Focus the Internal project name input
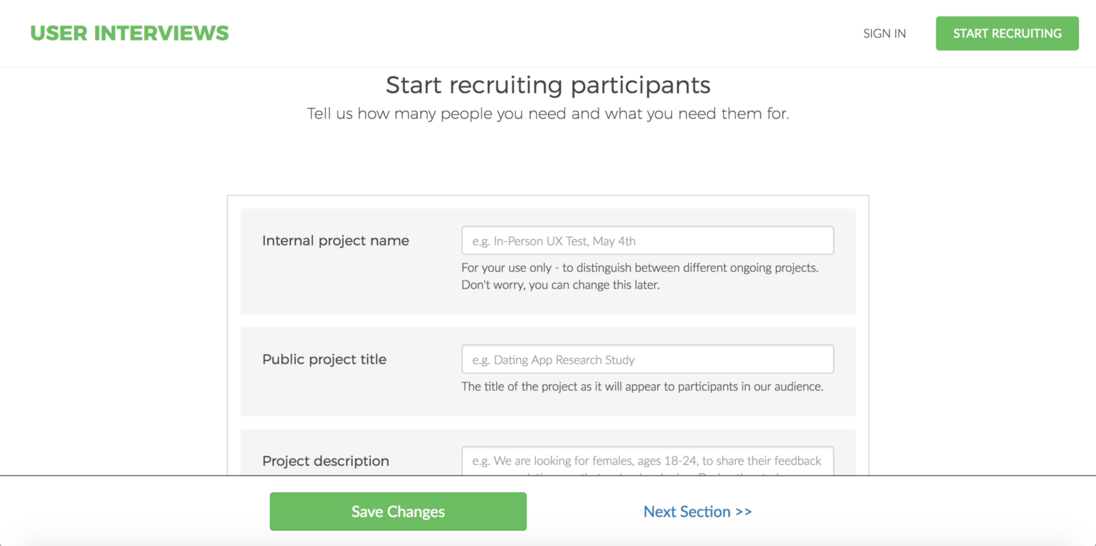1096x546 pixels. (647, 241)
